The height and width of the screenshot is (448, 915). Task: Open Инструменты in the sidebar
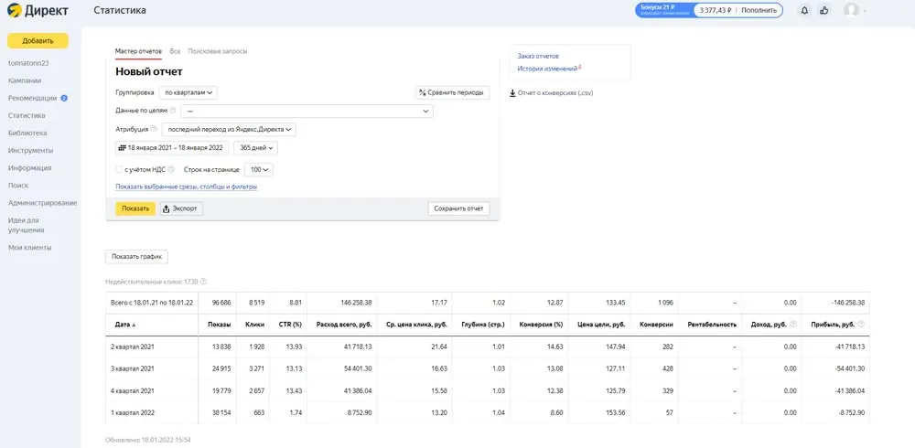click(x=30, y=151)
